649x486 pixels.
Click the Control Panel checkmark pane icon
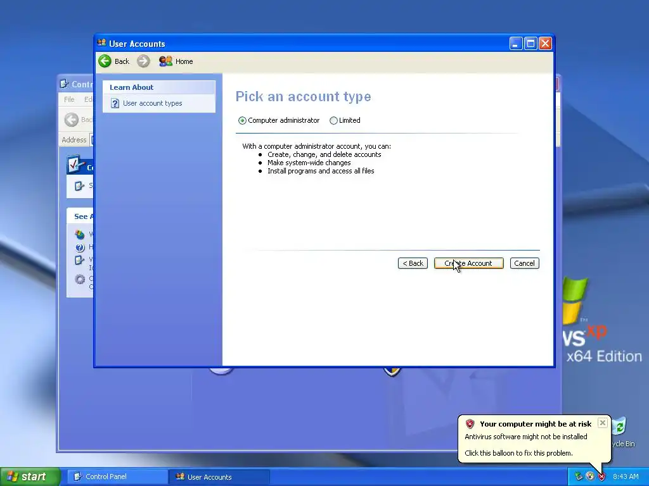pos(75,165)
